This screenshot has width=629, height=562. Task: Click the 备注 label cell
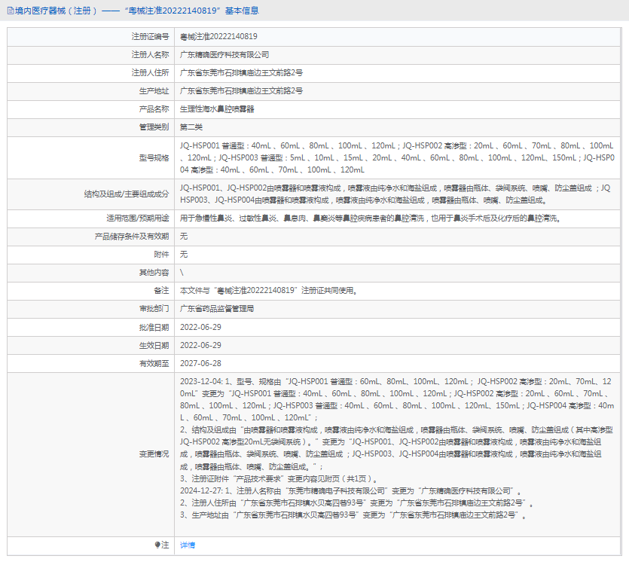click(x=90, y=291)
